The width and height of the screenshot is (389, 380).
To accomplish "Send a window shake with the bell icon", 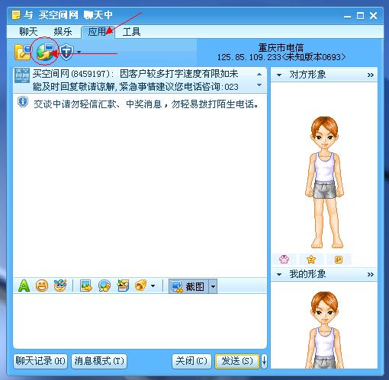I will tap(141, 286).
